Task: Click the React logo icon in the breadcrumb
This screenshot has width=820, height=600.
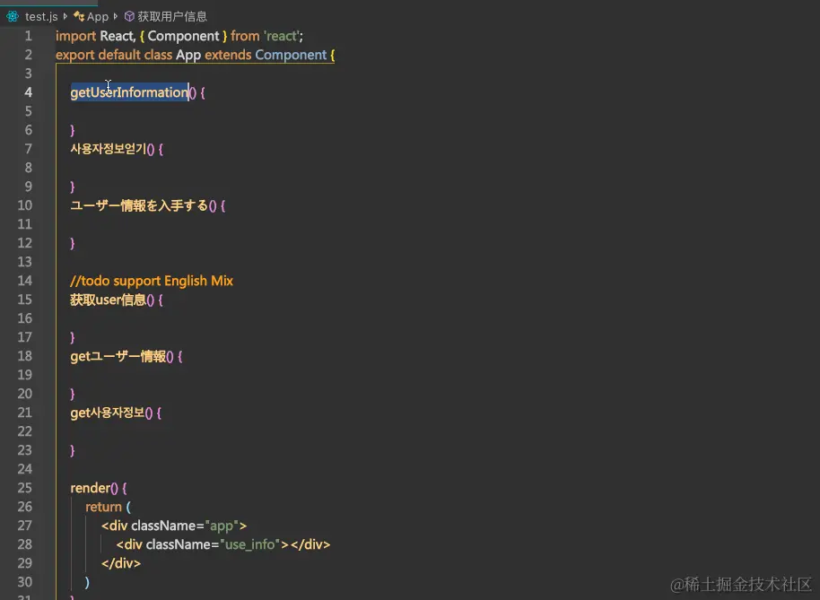Action: click(x=12, y=15)
